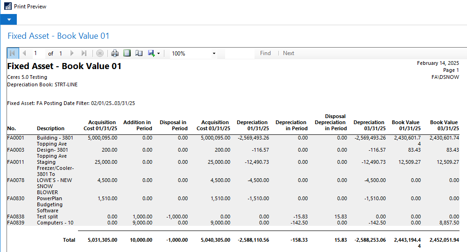Click the FA0001 asset number

(x=15, y=138)
